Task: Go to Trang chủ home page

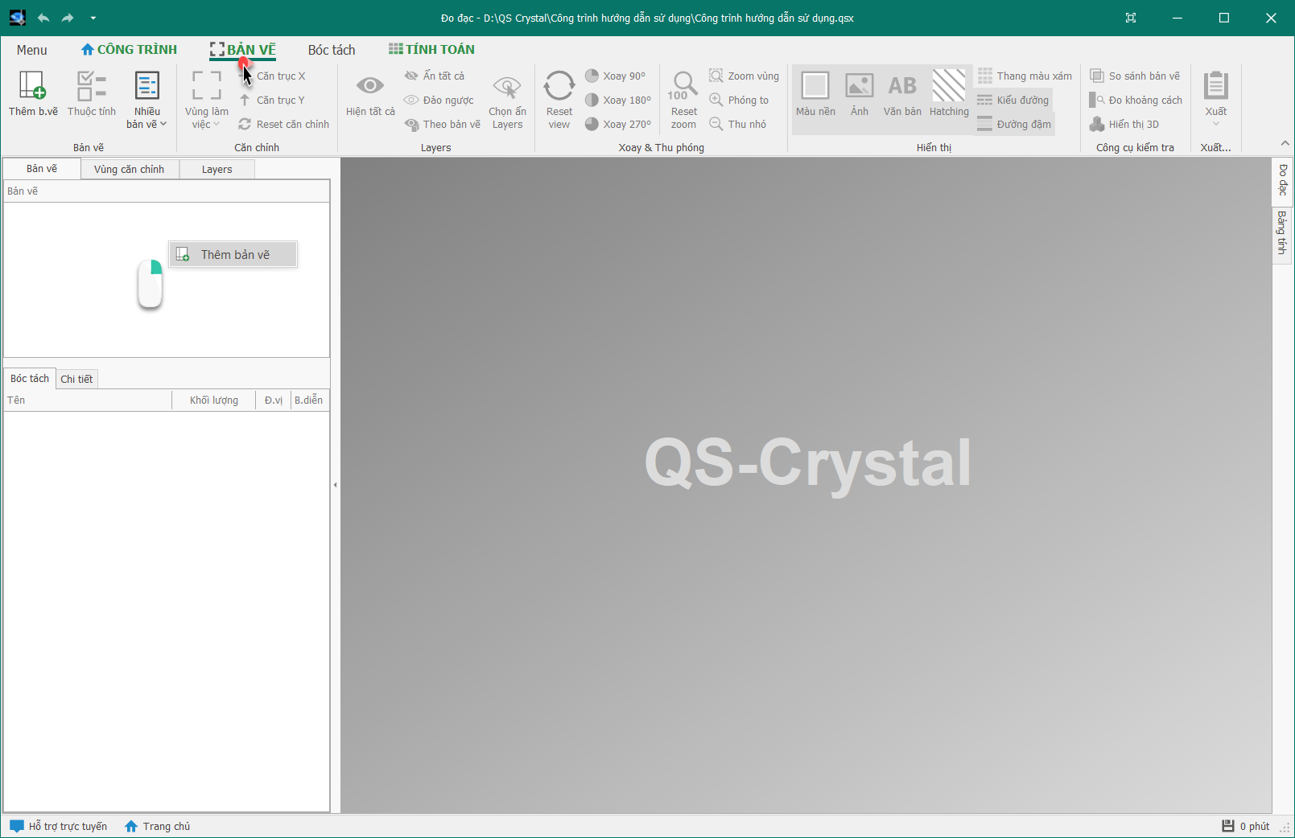Action: point(158,826)
